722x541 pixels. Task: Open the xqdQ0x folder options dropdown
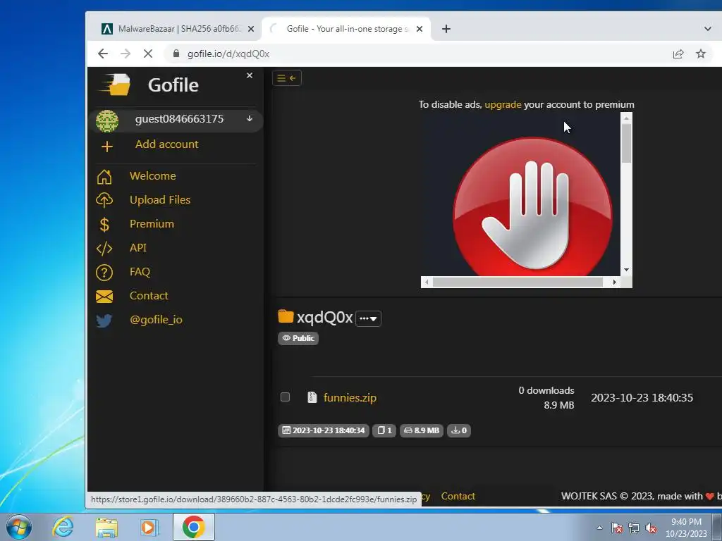368,318
